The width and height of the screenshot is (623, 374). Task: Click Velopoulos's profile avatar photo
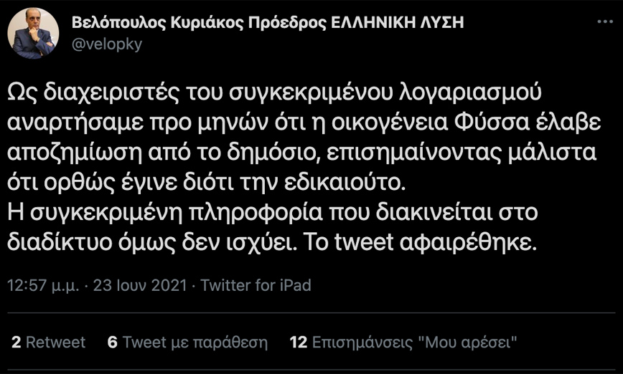[33, 33]
